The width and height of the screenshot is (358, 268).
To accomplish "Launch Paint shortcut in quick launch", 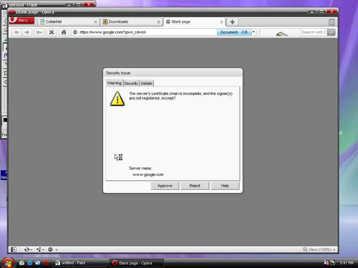I will coord(22,263).
